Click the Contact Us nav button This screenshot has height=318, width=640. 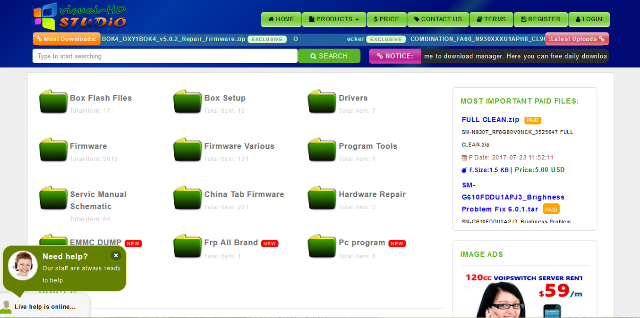[x=438, y=19]
